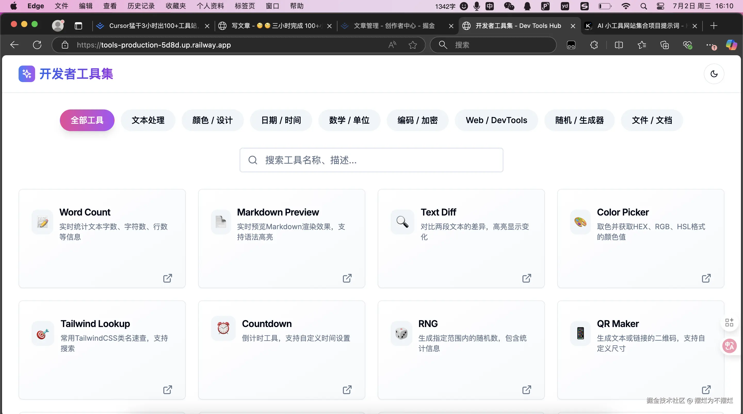Open Word Count external link icon
This screenshot has width=743, height=414.
168,278
